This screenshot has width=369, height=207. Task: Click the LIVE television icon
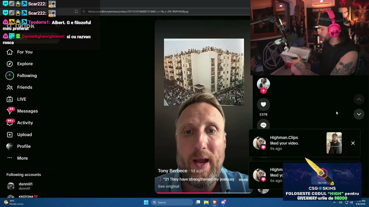point(10,99)
